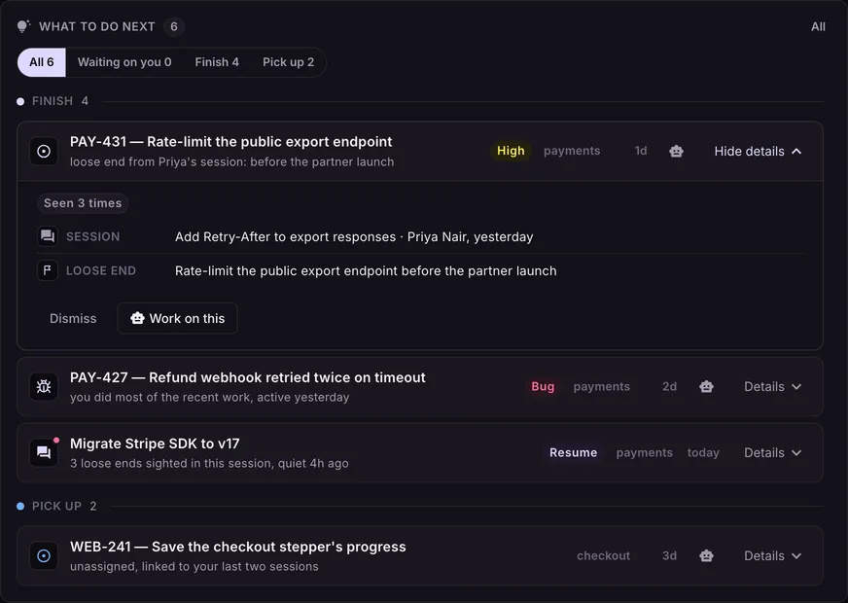
Task: Dismiss the PAY-431 suggestion
Action: pyautogui.click(x=73, y=319)
